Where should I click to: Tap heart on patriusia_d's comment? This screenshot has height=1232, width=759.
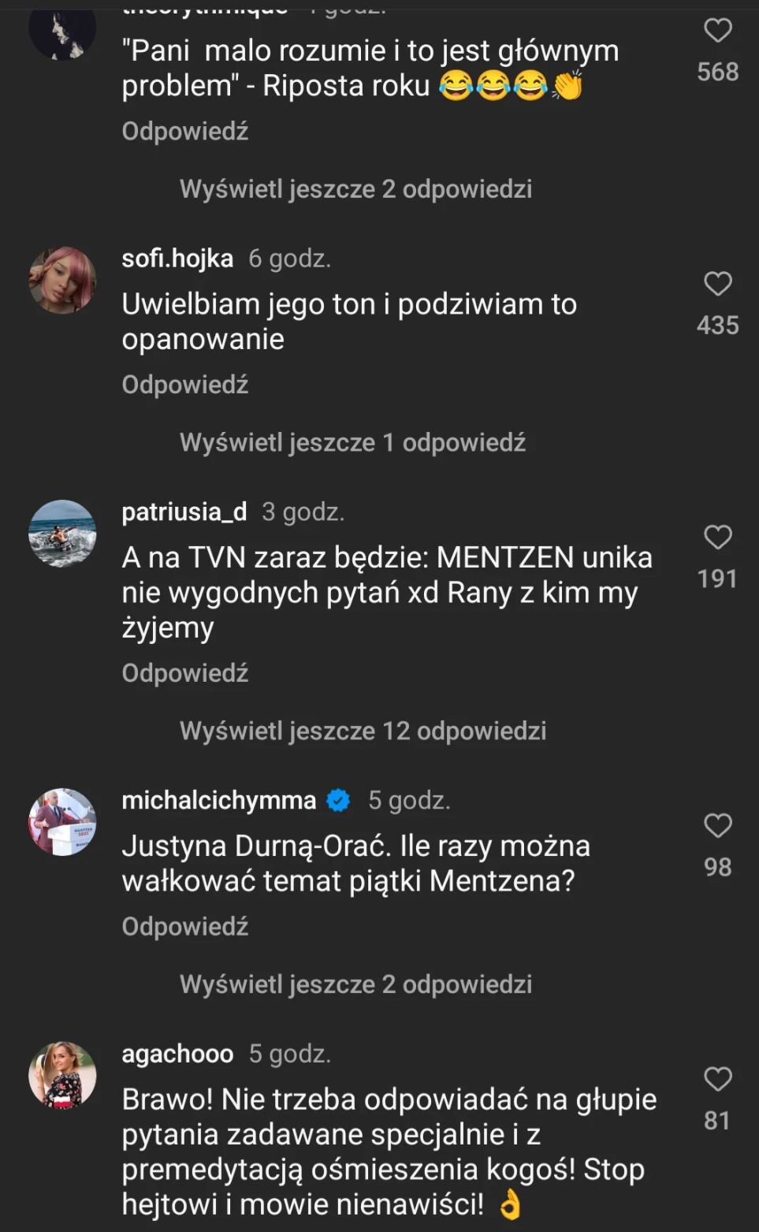pos(717,538)
